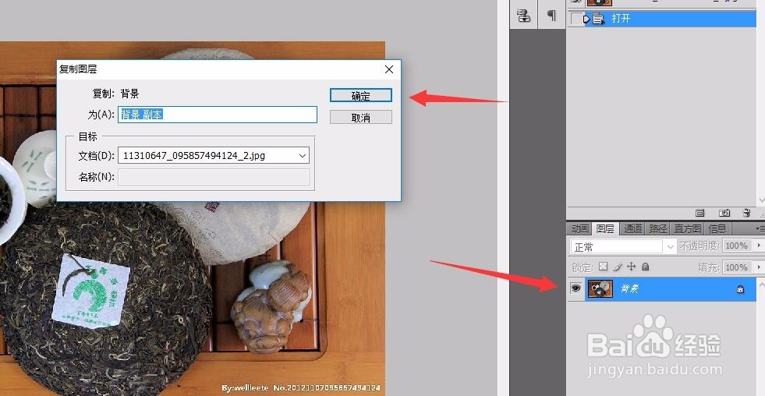This screenshot has width=765, height=396.
Task: Lock all padlock icon in 锁定 row
Action: coord(646,267)
